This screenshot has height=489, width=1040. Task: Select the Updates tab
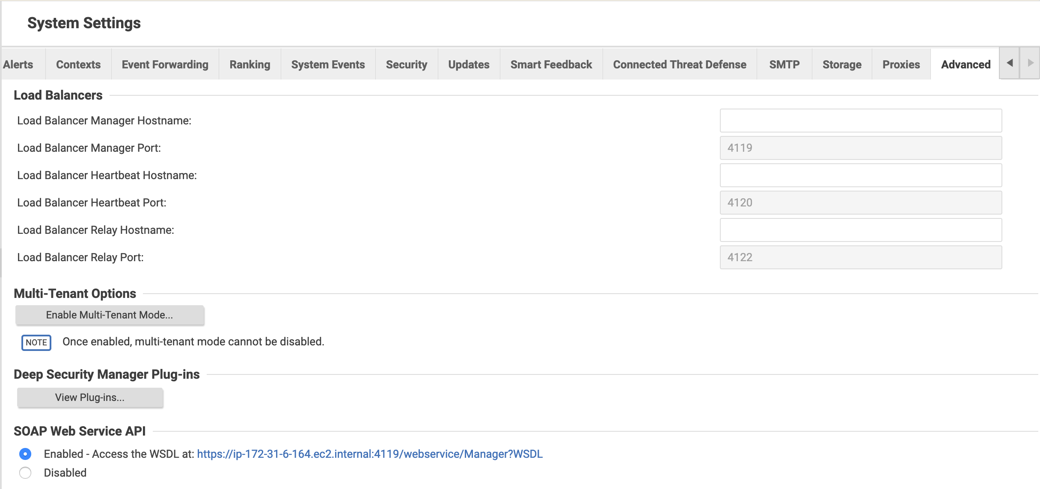coord(469,65)
